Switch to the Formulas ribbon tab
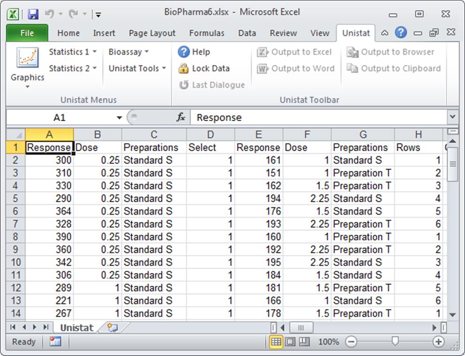465x356 pixels. pos(207,33)
